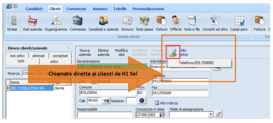273x123 pixels.
Task: Switch to the Annunci ribbon tab
Action: tap(100, 9)
